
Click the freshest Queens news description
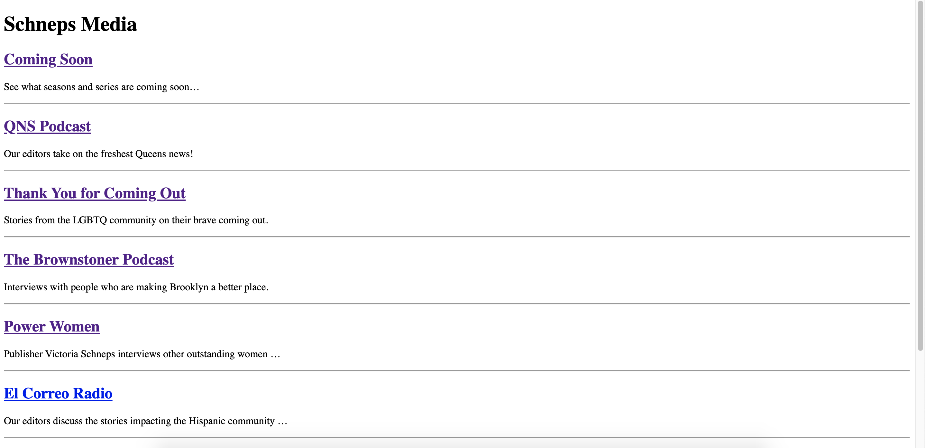[x=98, y=154]
